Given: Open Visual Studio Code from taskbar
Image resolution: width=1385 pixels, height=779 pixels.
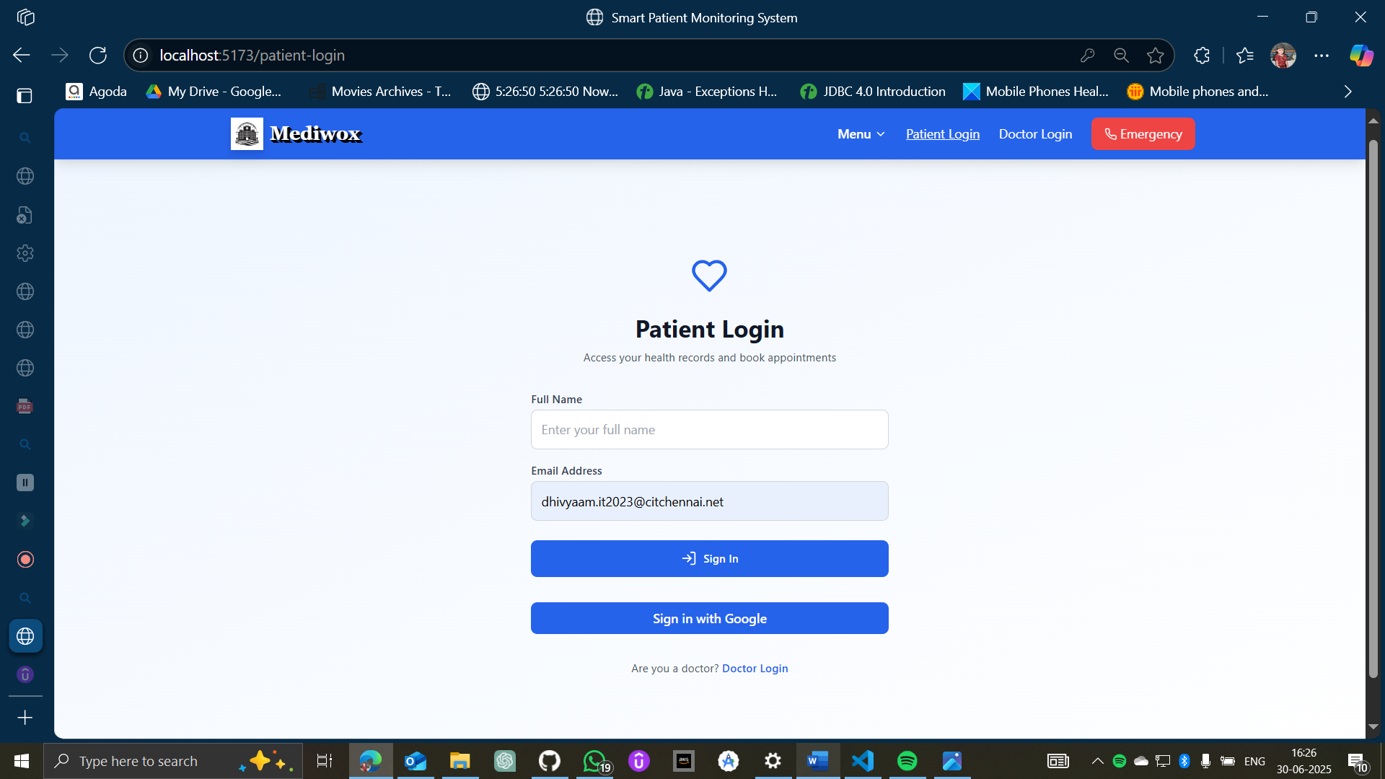Looking at the screenshot, I should (863, 761).
